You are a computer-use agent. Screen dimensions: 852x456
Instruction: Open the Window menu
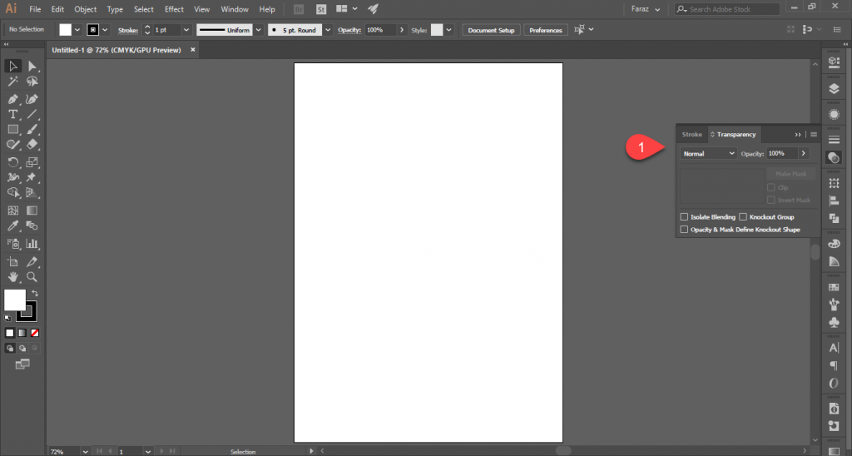tap(234, 9)
